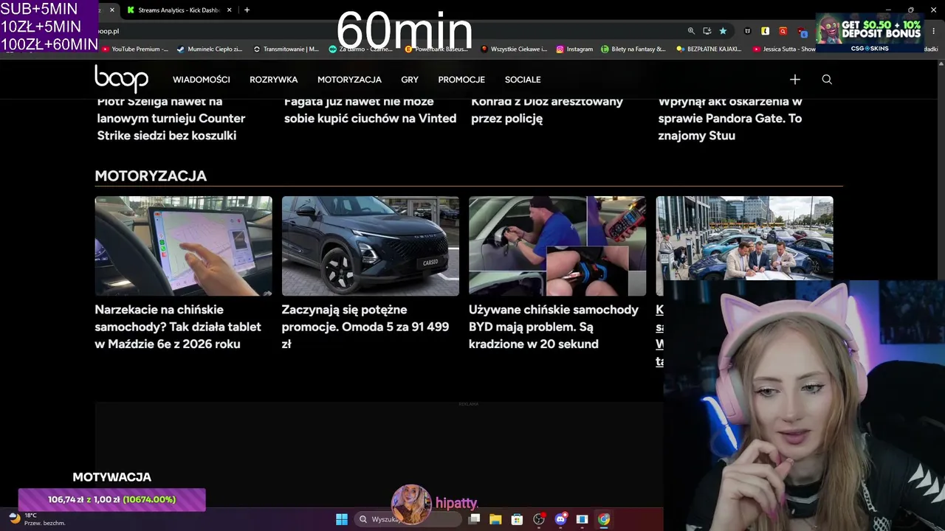Click the plus icon in boop header
945x531 pixels.
pos(795,80)
